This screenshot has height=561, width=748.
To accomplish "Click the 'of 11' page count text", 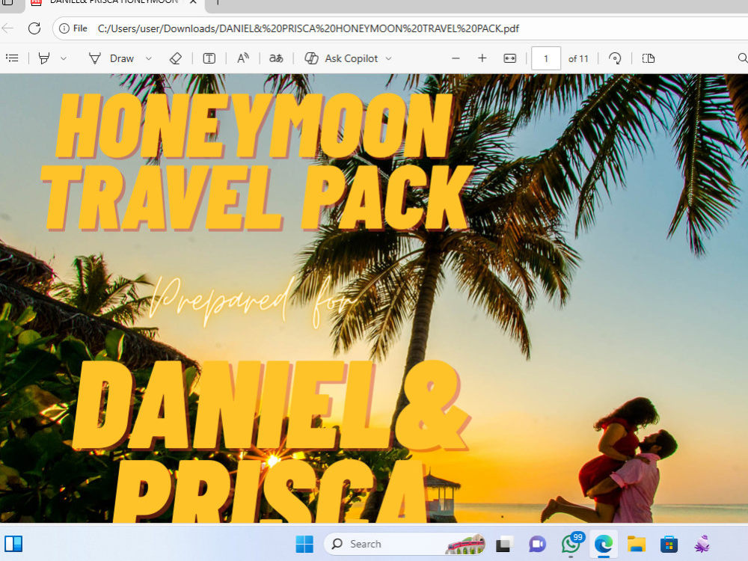I will tap(578, 58).
